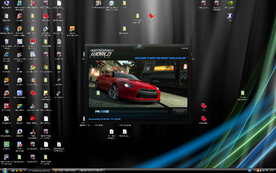Open the NFS World desktop shortcut
Screen dimensions: 276x173
pyautogui.click(x=59, y=94)
